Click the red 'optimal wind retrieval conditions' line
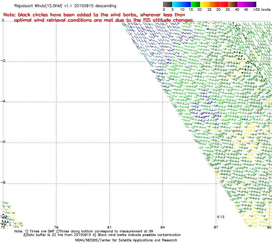This screenshot has height=246, width=272. point(103,20)
